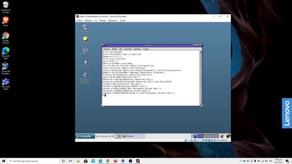Open Microsoft Store from the taskbar
Viewport: 292px width, 164px height.
[x=86, y=161]
